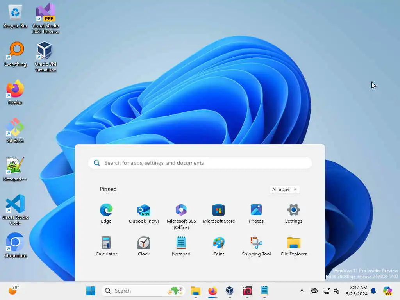Open VirtualBox from the taskbar
This screenshot has width=400, height=300.
[x=230, y=291]
